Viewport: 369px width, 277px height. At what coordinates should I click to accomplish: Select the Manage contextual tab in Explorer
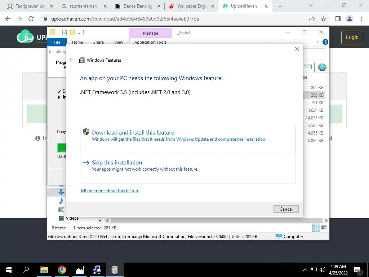click(151, 33)
